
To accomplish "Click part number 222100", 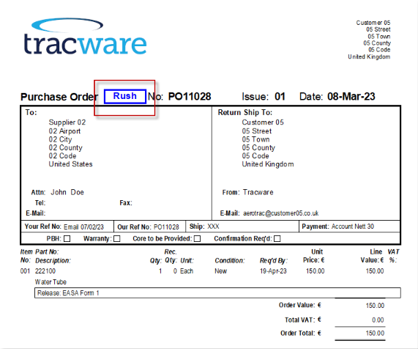I will (x=45, y=271).
